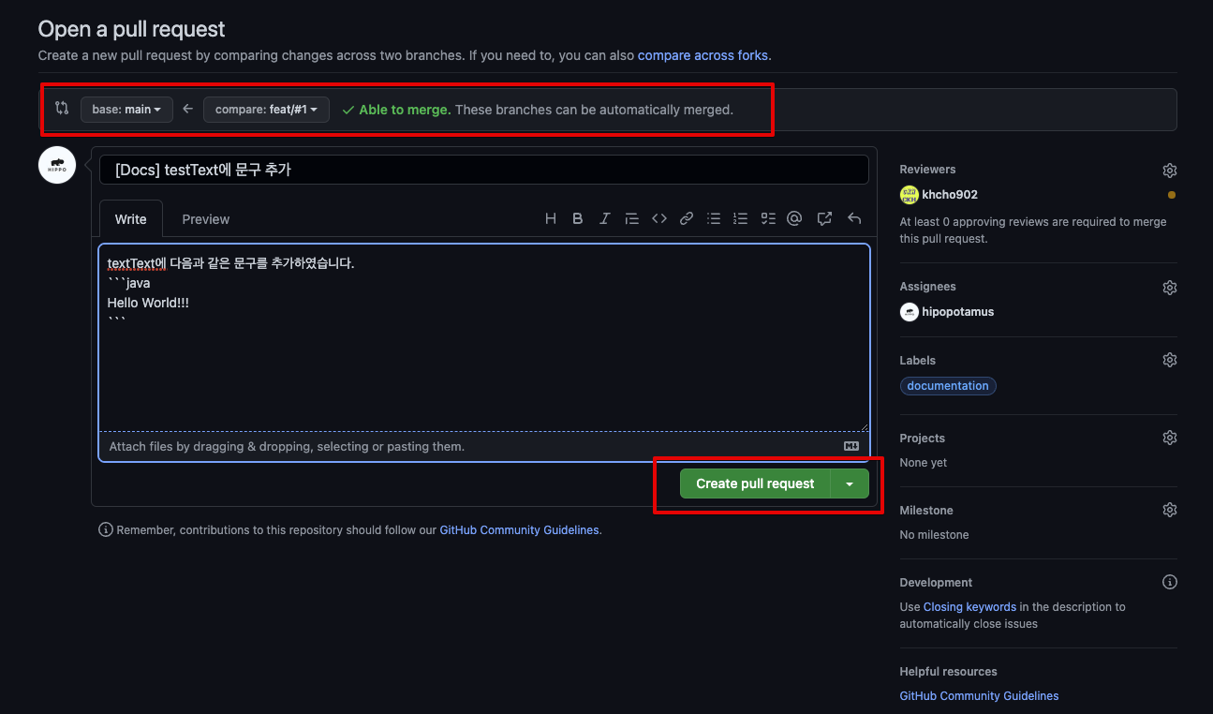Switch to the Write tab

[131, 219]
